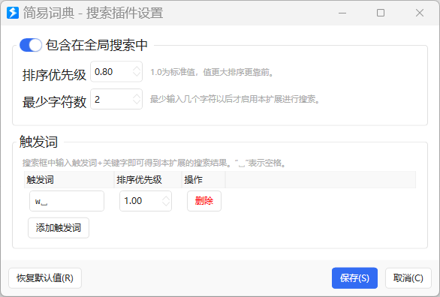Screen dimensions: 440x297
Task: Save settings with 保存(S)
Action: coord(354,278)
